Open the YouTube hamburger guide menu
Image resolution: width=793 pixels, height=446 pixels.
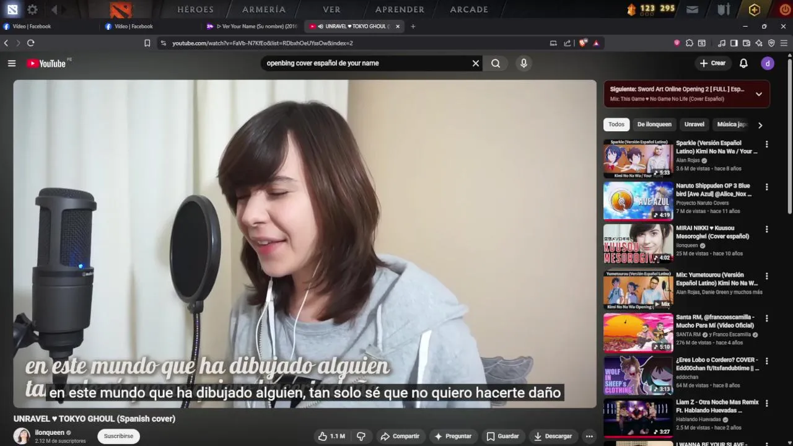tap(11, 63)
